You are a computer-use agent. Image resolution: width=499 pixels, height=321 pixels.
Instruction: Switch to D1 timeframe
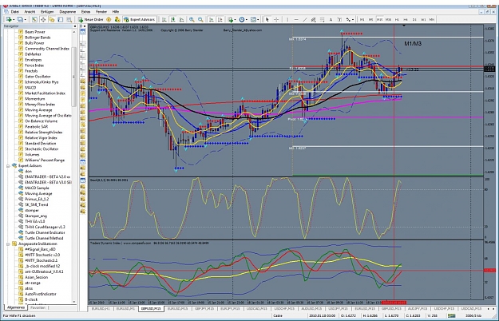[414, 19]
